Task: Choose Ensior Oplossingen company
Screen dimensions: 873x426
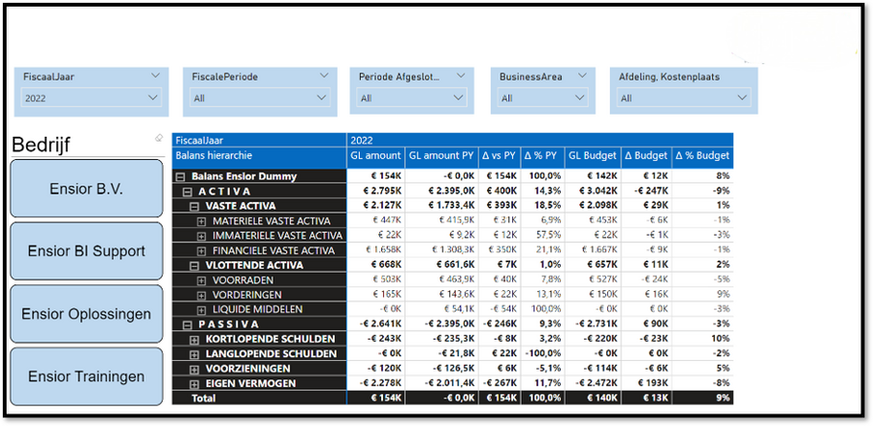Action: pyautogui.click(x=86, y=313)
